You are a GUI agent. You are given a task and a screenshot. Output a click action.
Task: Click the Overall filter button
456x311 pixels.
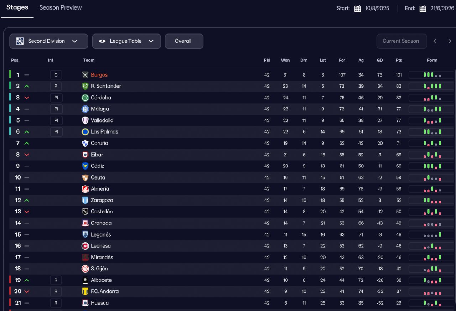[x=184, y=41]
